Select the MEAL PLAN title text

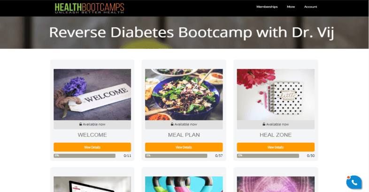pos(184,135)
